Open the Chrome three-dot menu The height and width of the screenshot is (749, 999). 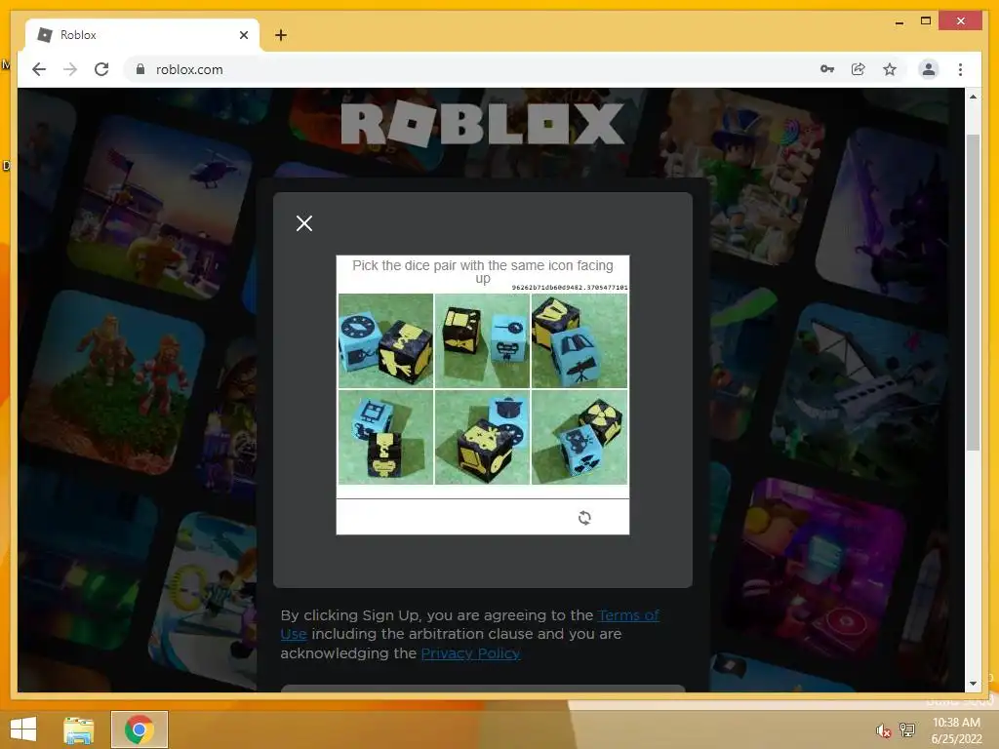click(x=960, y=69)
